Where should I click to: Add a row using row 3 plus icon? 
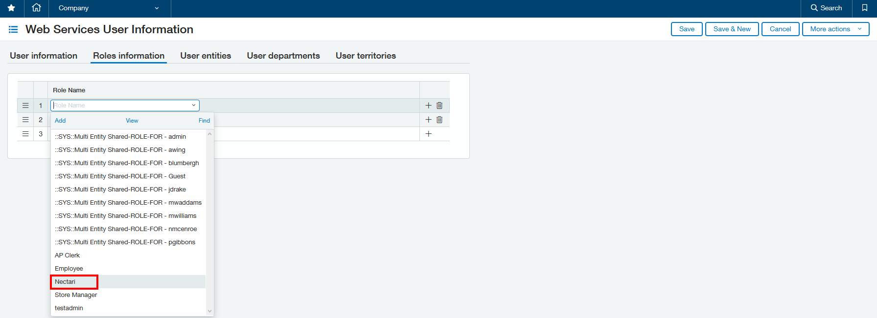[x=428, y=134]
